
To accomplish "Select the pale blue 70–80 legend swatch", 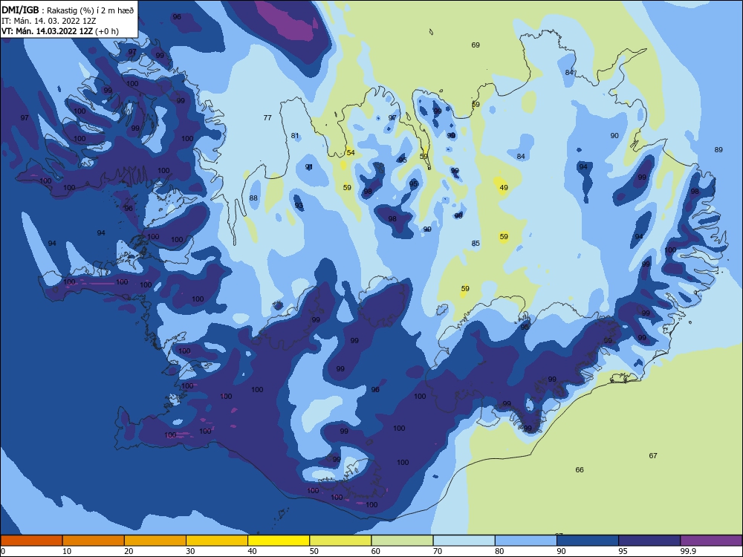I will coord(464,541).
